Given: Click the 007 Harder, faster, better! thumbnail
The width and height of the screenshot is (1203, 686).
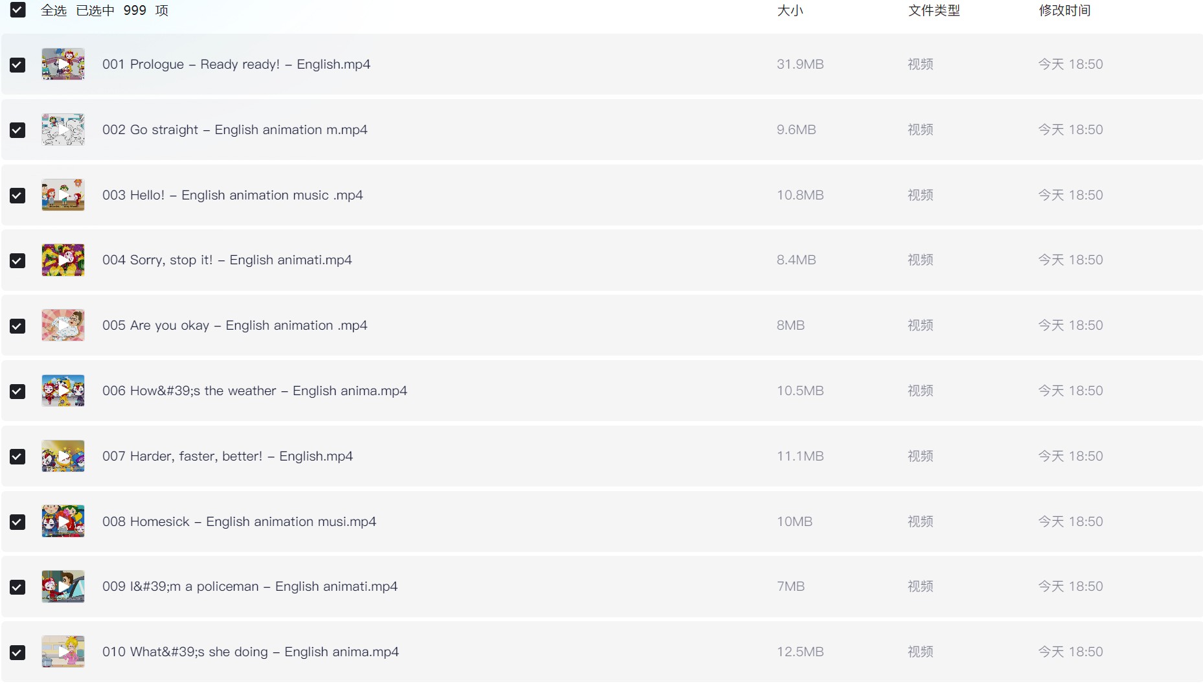Looking at the screenshot, I should click(x=63, y=456).
